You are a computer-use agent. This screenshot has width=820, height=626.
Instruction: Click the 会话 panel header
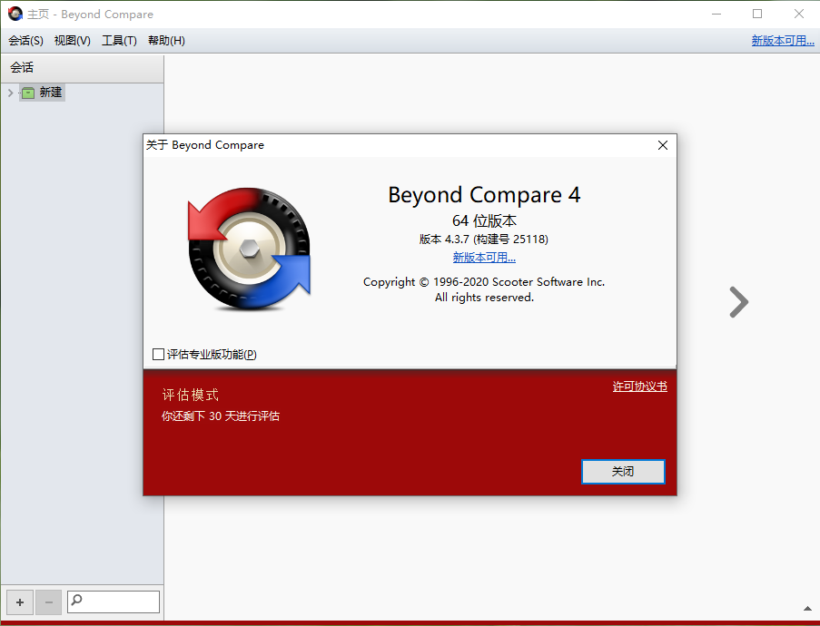[x=82, y=68]
